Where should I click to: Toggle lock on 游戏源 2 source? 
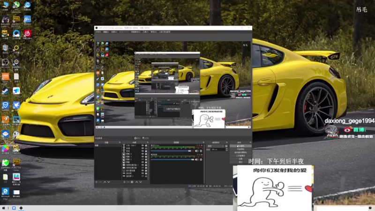click(x=146, y=176)
